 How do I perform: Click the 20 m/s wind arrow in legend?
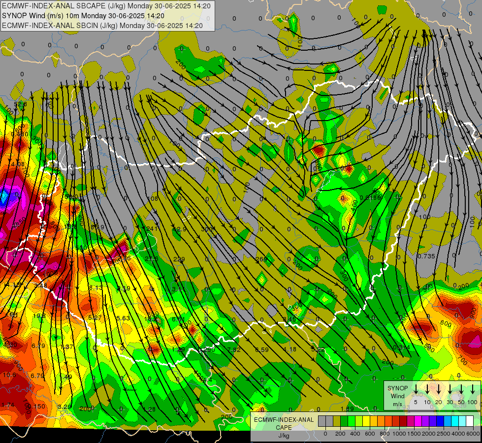click(x=439, y=389)
